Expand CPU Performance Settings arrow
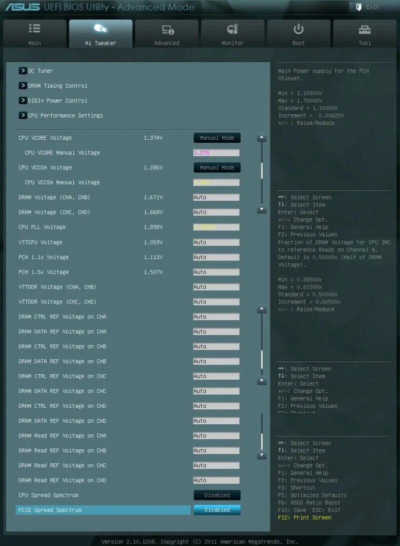This screenshot has height=546, width=400. 23,115
